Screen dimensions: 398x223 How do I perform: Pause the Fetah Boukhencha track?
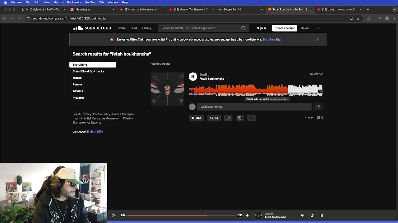tap(193, 77)
